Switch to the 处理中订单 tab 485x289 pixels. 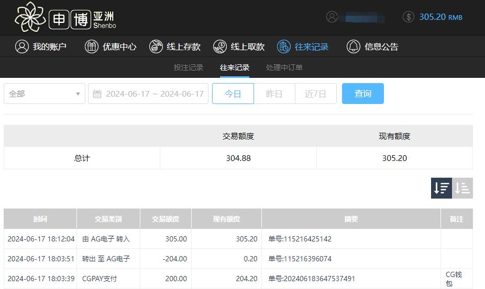(x=284, y=67)
